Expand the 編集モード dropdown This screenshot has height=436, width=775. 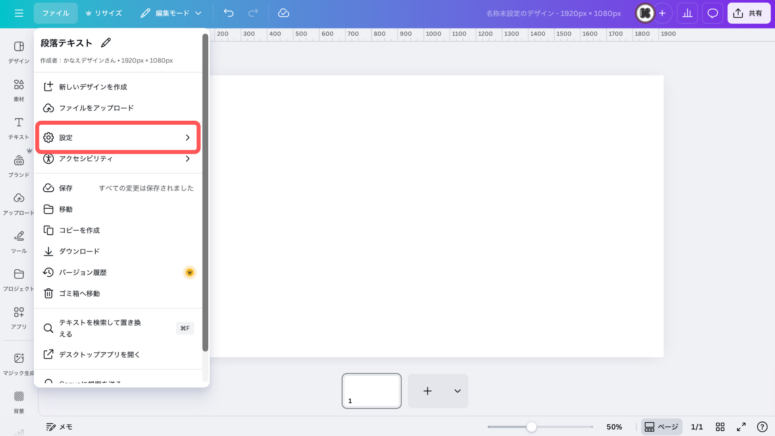click(171, 13)
